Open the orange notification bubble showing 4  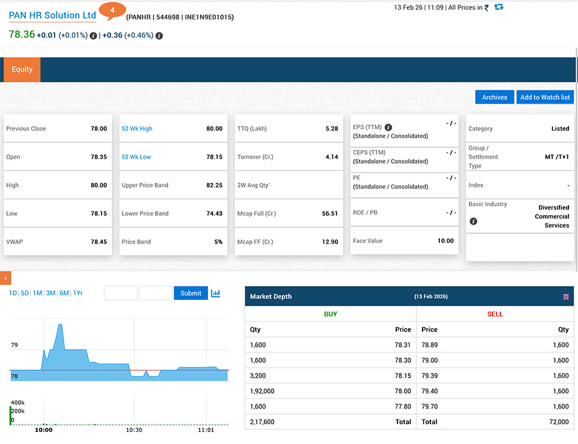coord(112,11)
